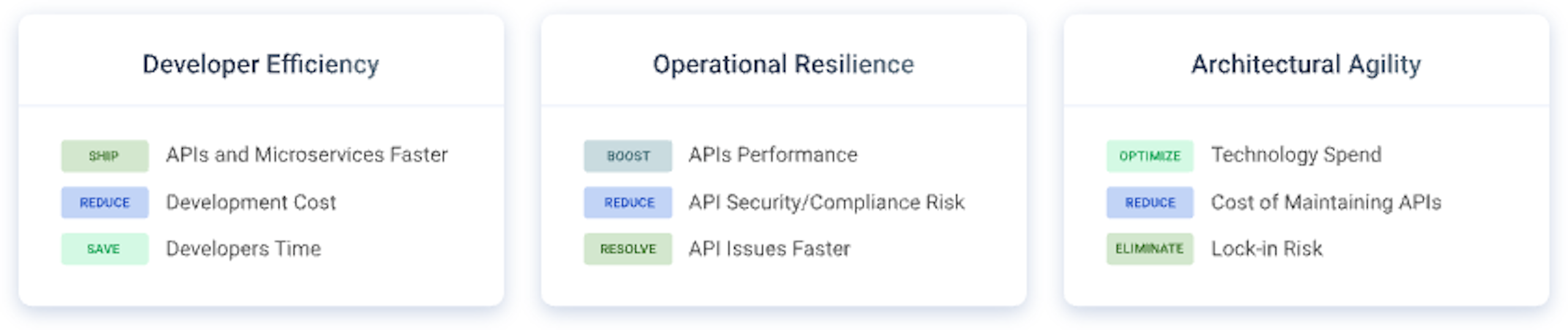
Task: Click the BOOST badge
Action: pos(627,156)
